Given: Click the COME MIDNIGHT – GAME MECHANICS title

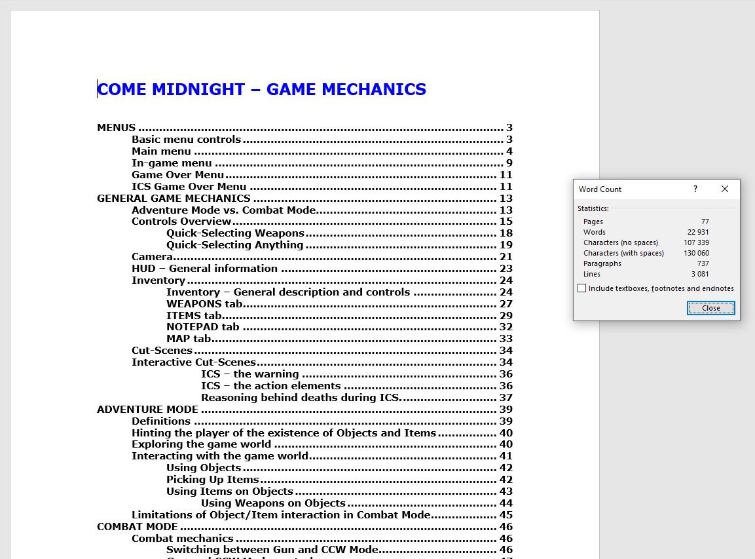Looking at the screenshot, I should (262, 89).
